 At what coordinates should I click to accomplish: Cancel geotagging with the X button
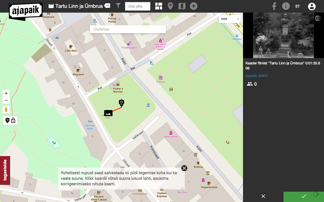tap(263, 196)
